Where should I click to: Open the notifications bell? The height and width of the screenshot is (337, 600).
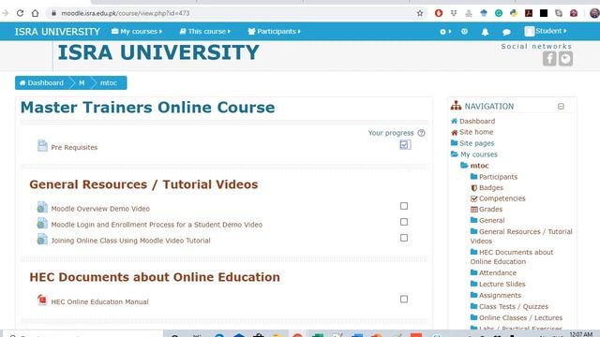point(485,32)
